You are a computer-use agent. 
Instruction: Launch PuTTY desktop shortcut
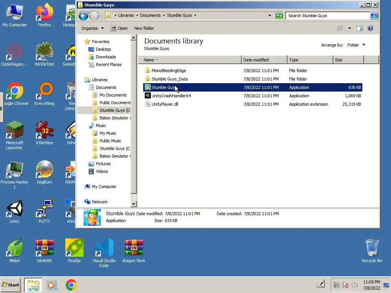(x=44, y=212)
